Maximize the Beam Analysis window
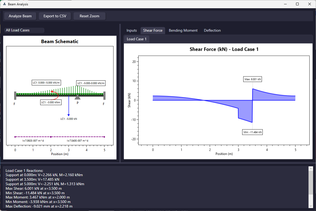The width and height of the screenshot is (316, 211). (x=297, y=4)
